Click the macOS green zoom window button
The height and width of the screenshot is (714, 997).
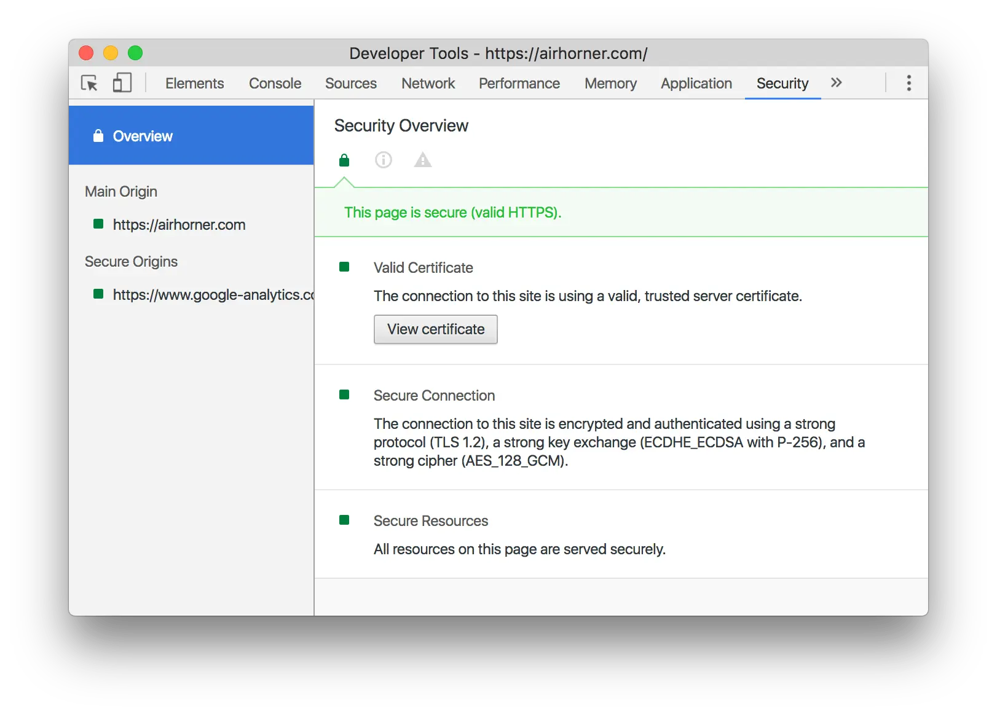135,53
